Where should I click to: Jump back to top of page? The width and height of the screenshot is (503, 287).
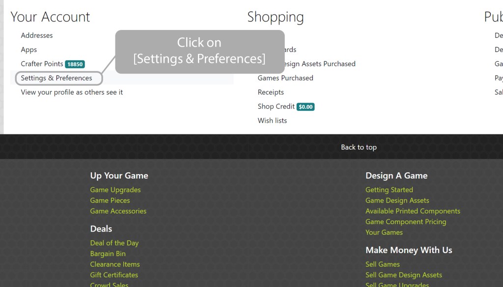click(359, 147)
